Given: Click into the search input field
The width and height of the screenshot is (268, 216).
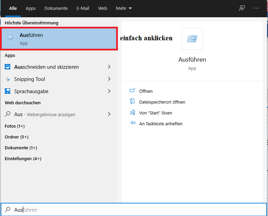Looking at the screenshot, I should coord(136,210).
